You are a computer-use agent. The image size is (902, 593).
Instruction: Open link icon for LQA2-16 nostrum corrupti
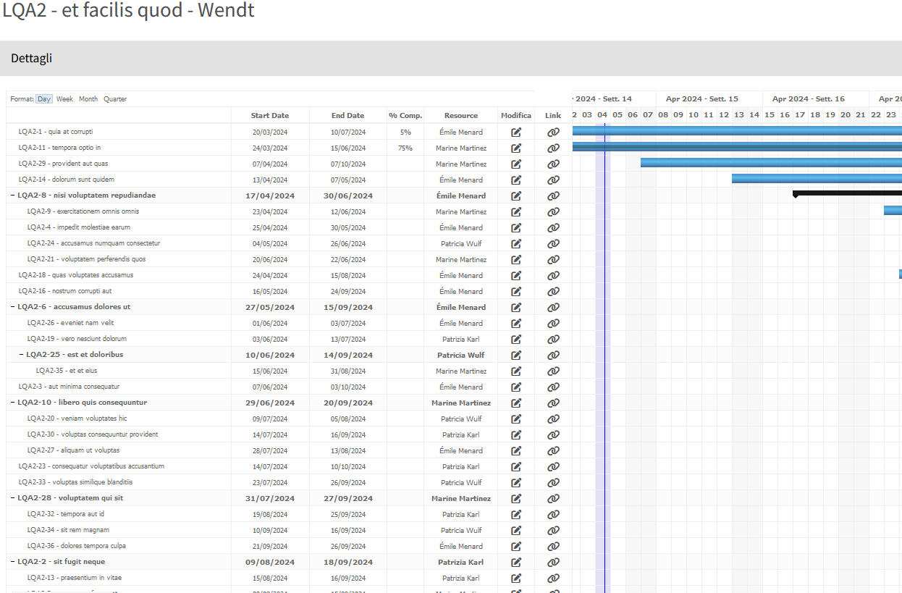coord(553,292)
